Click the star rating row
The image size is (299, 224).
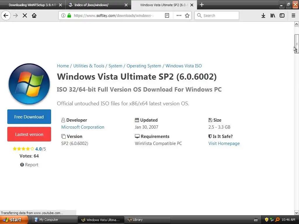(x=23, y=149)
